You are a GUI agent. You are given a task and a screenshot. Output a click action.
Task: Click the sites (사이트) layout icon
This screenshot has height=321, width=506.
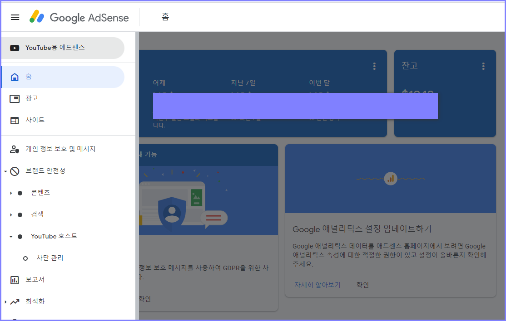tap(15, 121)
